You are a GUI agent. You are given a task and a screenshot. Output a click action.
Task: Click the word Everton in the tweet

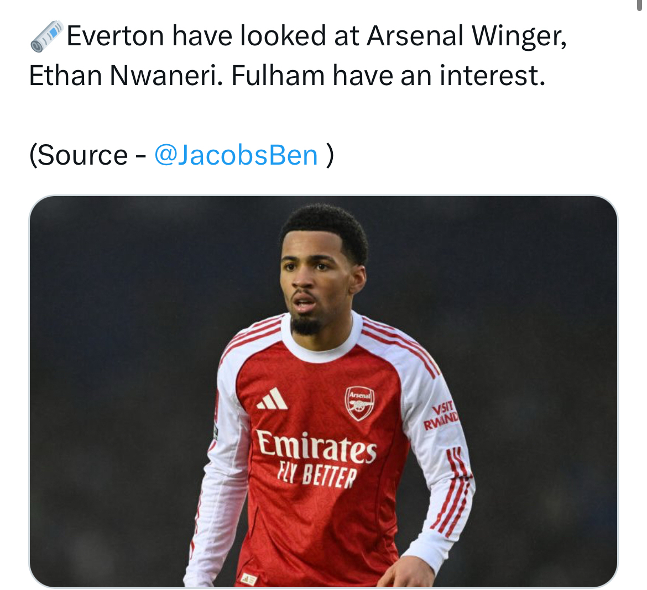[115, 36]
